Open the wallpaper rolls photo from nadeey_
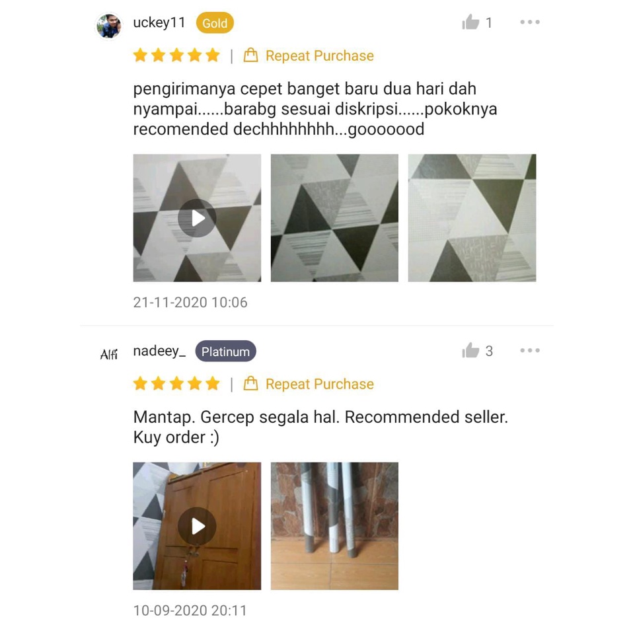633x633 pixels. (x=334, y=526)
